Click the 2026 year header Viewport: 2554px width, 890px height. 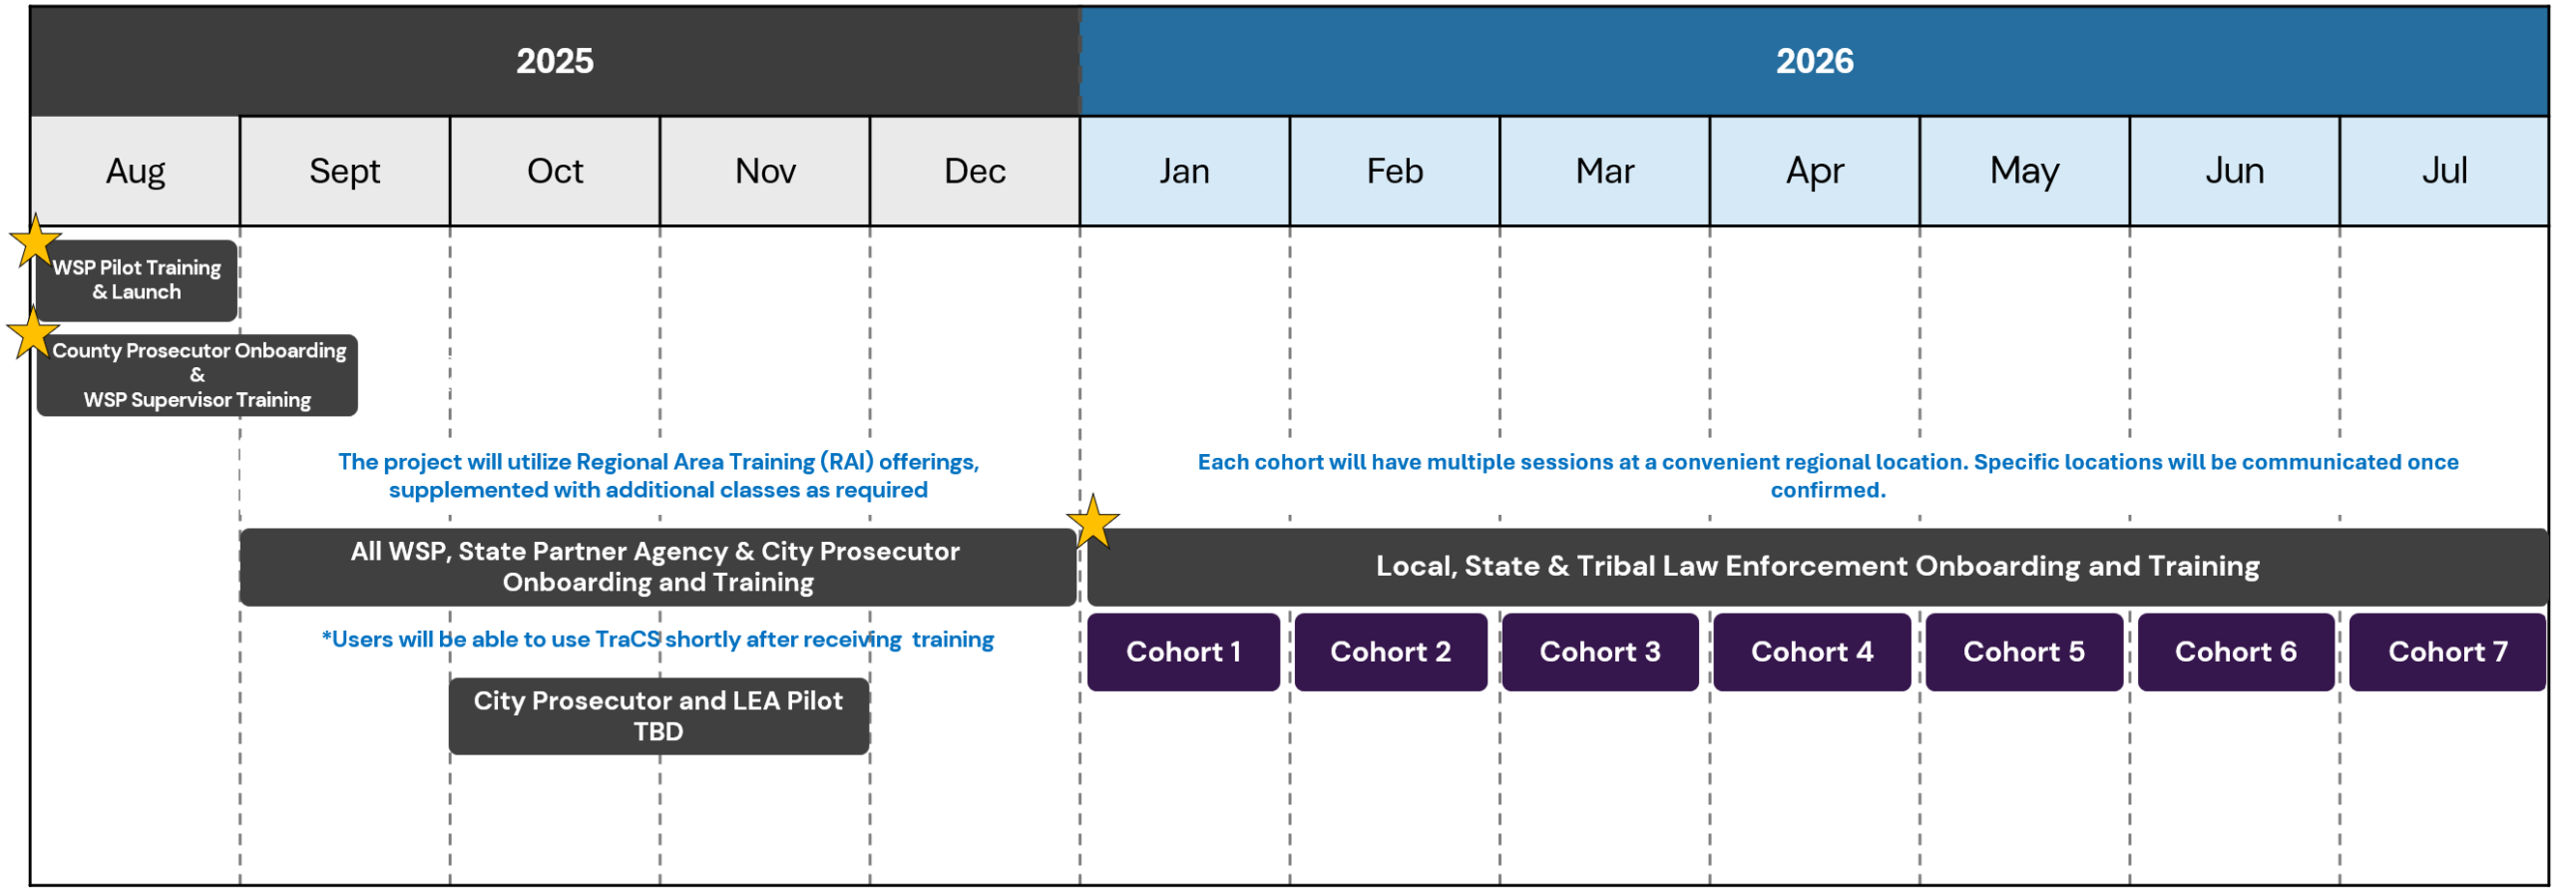click(x=1814, y=62)
